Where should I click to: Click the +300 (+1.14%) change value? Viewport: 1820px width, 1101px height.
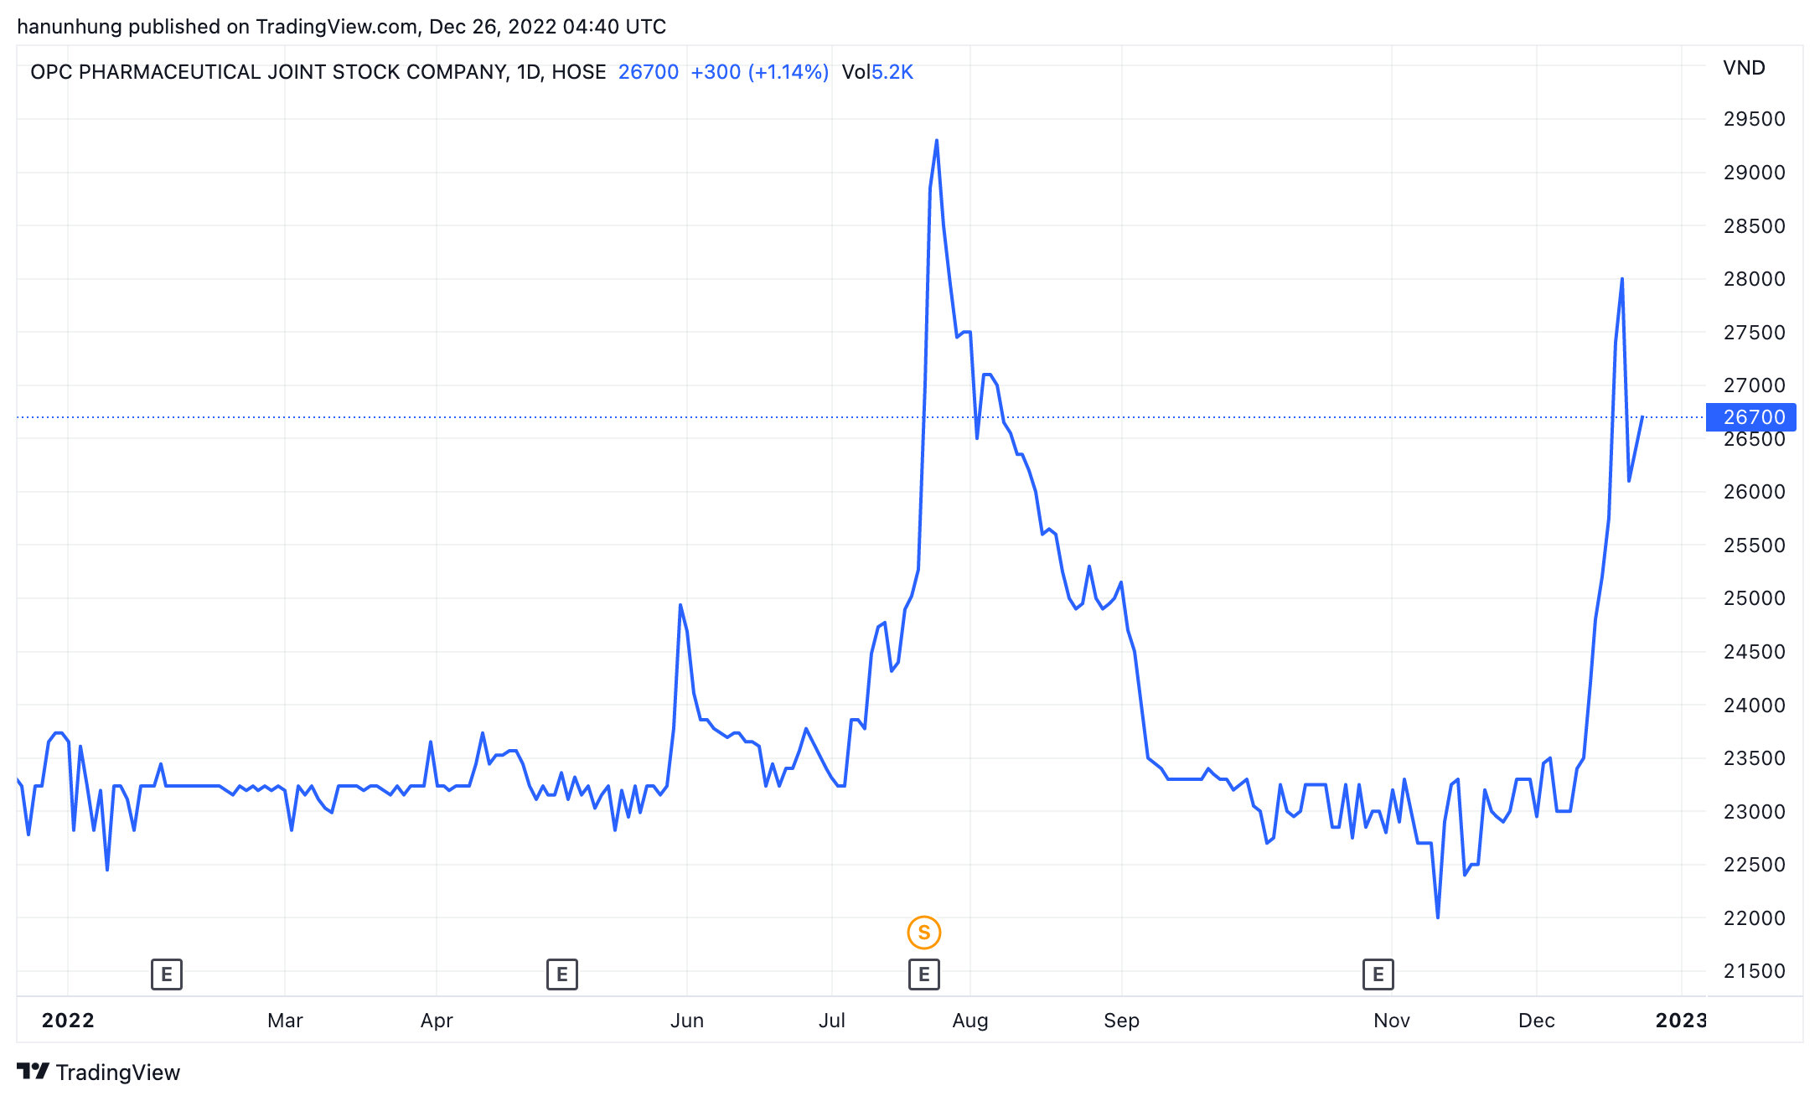759,72
